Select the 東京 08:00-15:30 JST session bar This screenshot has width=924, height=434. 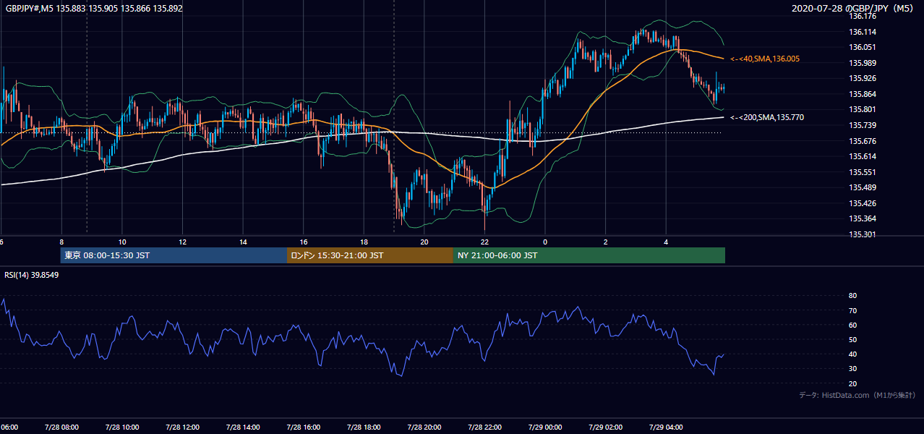point(174,255)
